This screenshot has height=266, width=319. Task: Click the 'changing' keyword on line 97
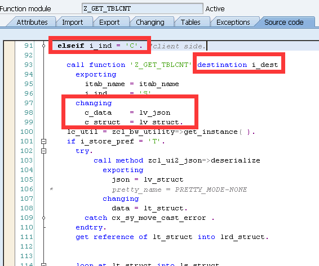(x=94, y=103)
